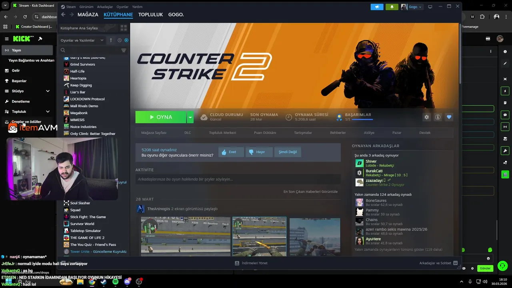
Task: Click Steam game page scrollbar
Action: (x=460, y=54)
